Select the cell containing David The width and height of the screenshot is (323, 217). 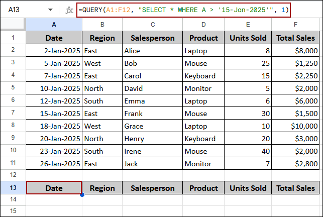pos(152,88)
